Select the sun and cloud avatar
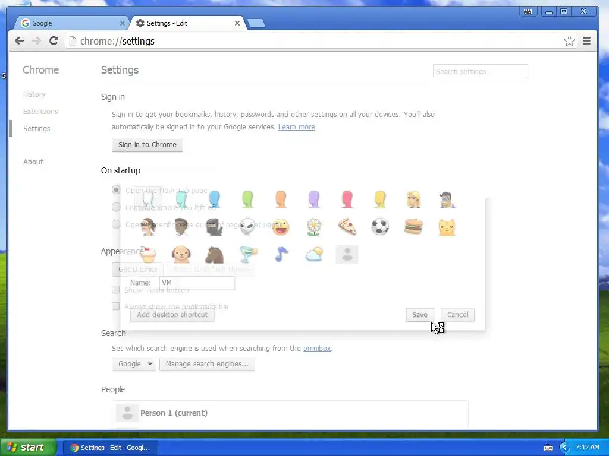 [x=314, y=254]
